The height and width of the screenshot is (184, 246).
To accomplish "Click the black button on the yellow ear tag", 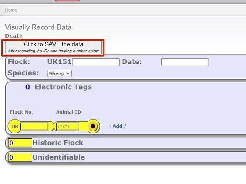I will click(93, 126).
